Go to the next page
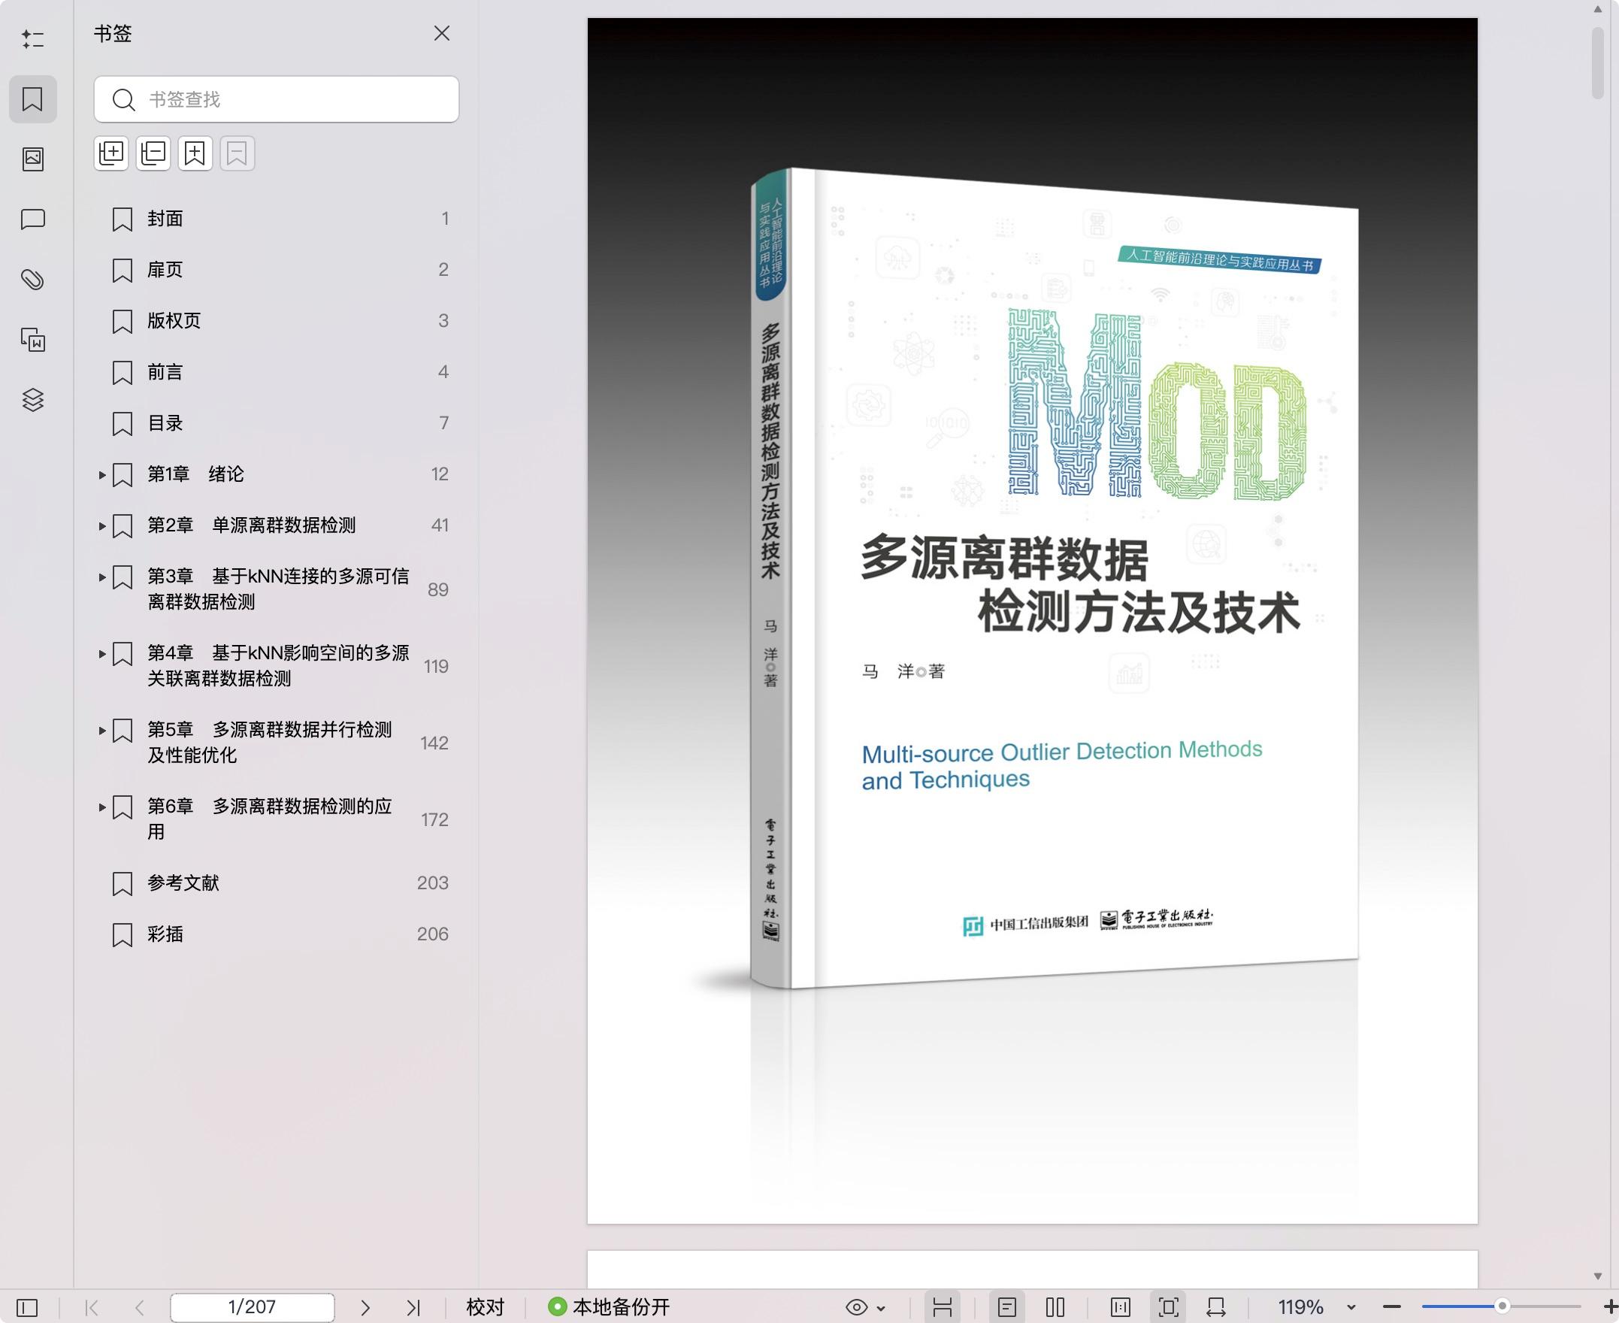 point(365,1308)
